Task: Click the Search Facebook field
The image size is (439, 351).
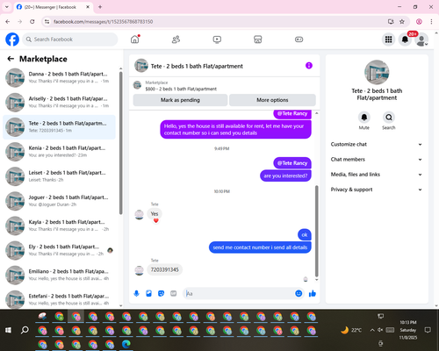Action: 70,39
